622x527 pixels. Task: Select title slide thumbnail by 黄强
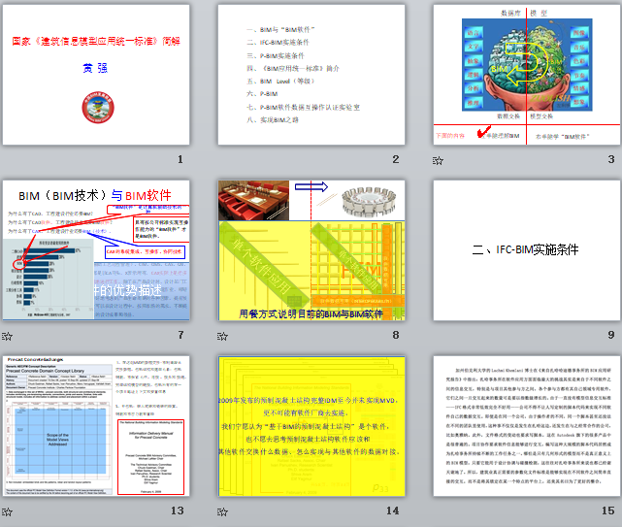click(96, 75)
